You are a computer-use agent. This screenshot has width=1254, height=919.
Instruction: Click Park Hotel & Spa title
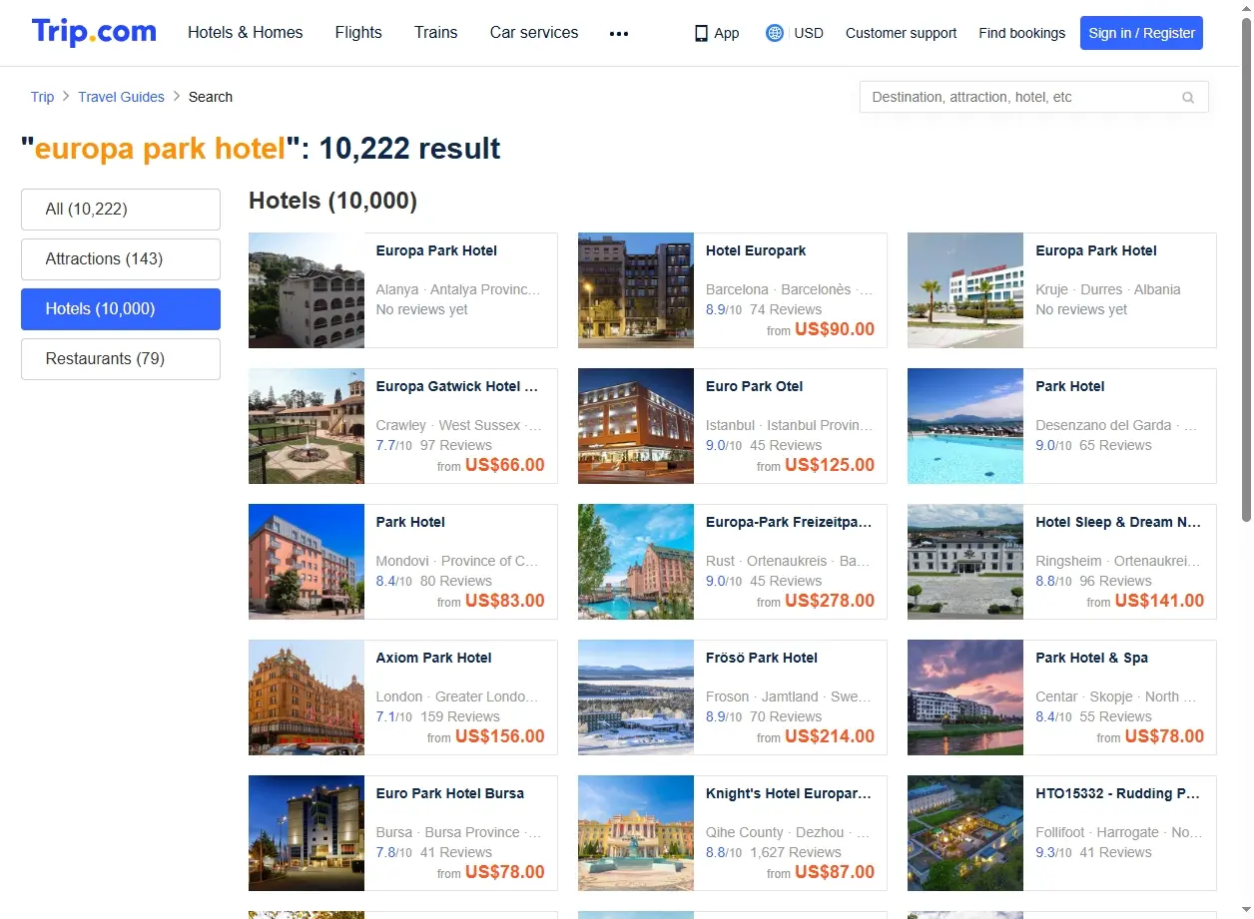click(x=1092, y=658)
